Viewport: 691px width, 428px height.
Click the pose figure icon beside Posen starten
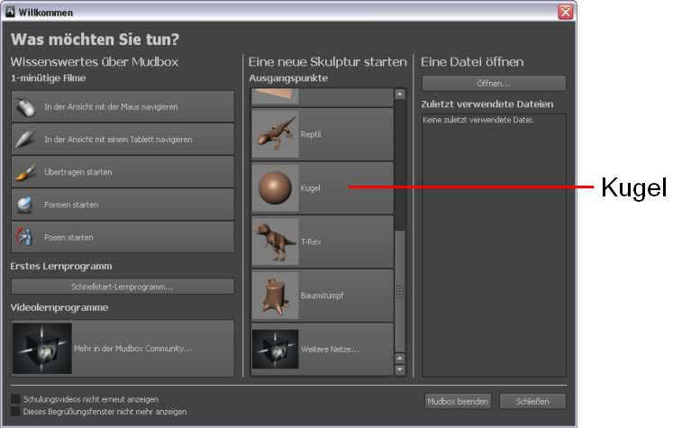[x=24, y=237]
